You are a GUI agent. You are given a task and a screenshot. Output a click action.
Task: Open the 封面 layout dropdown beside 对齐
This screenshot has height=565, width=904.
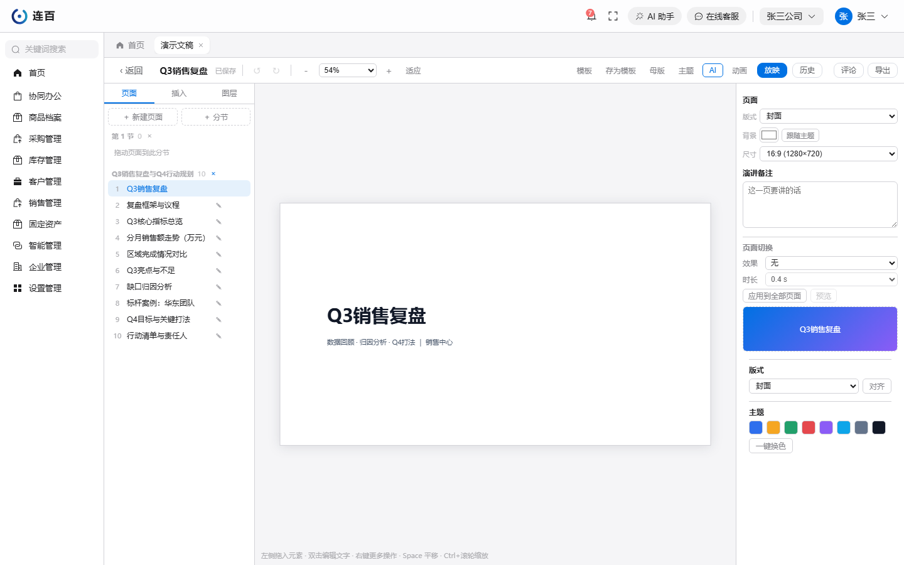click(x=804, y=386)
